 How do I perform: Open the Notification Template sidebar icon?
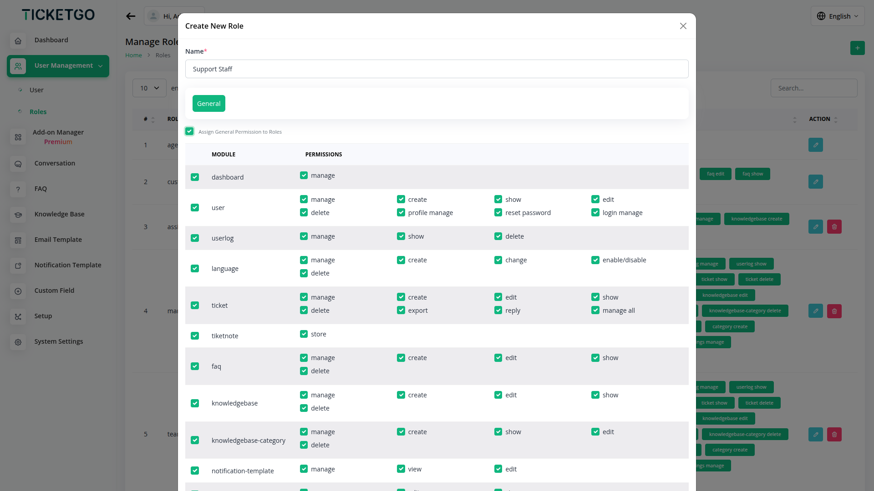point(18,266)
